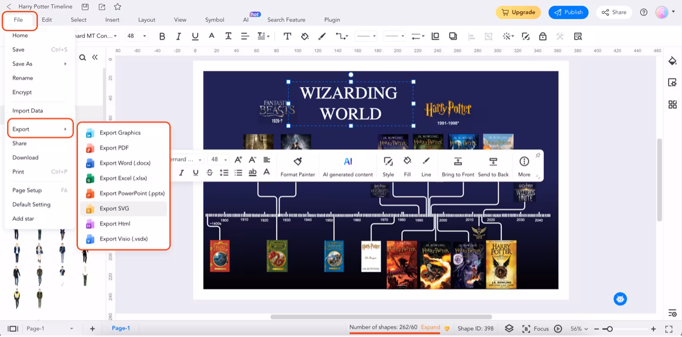
Task: Open the font size 48 dropdown in the top toolbar
Action: click(x=137, y=36)
